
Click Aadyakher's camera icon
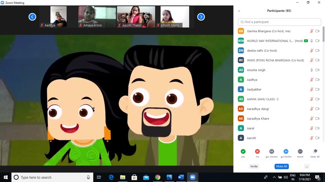pos(317,89)
